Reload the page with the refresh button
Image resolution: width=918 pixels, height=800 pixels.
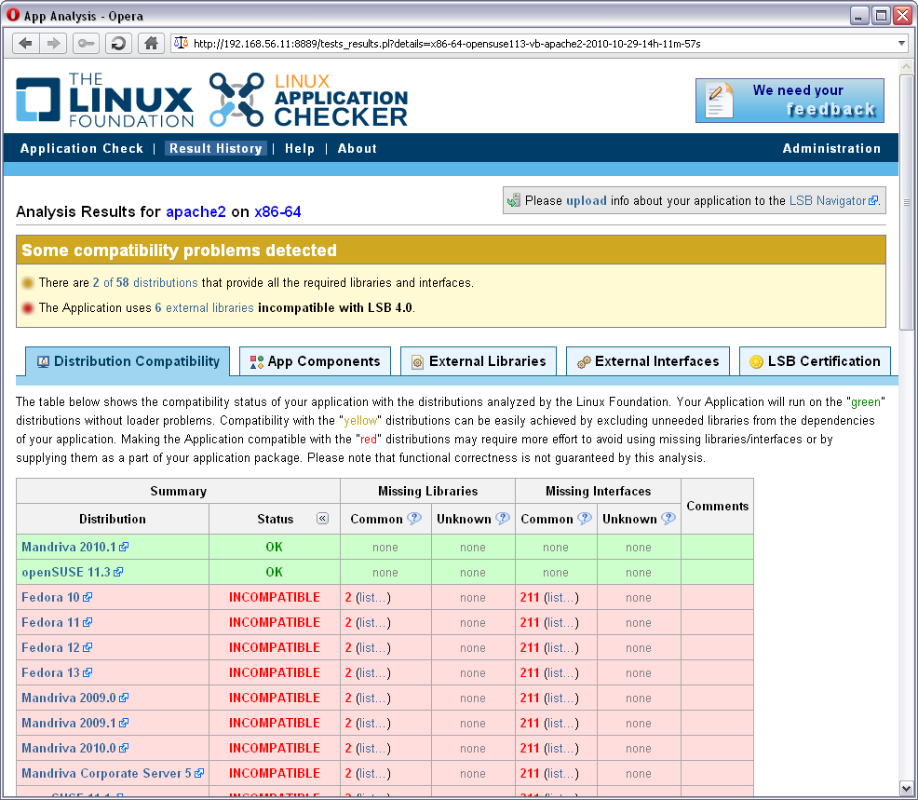(x=118, y=44)
